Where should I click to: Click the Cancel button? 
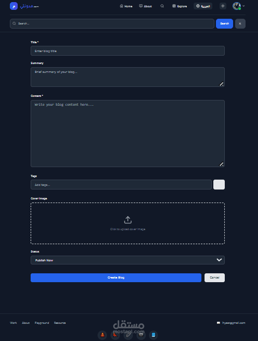(214, 277)
